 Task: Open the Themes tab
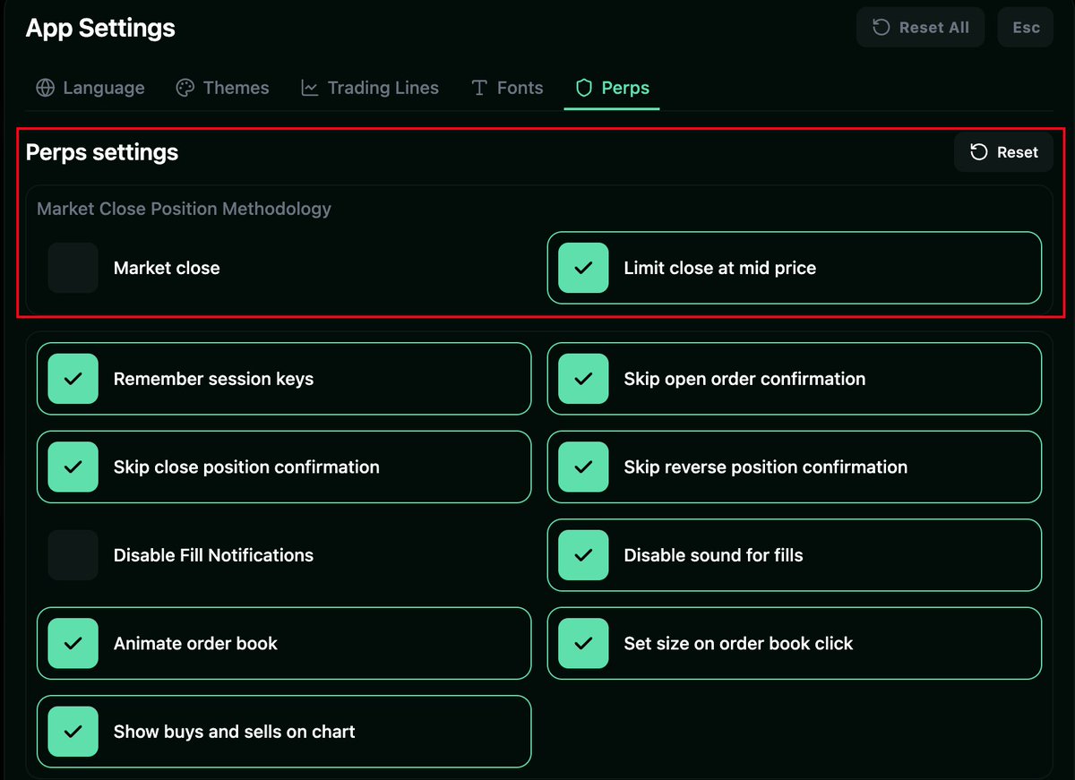236,88
